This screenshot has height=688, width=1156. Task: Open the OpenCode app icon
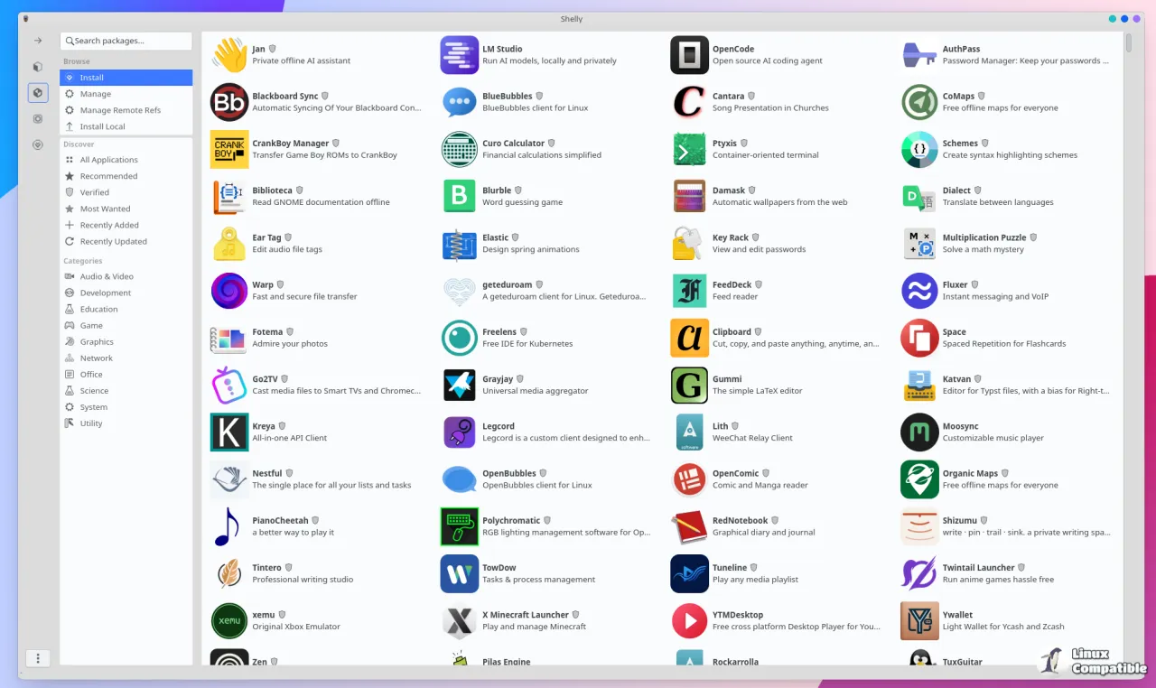click(x=689, y=55)
